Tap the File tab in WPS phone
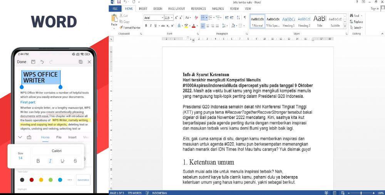Viewport: 385px width, 195px height. tap(59, 137)
